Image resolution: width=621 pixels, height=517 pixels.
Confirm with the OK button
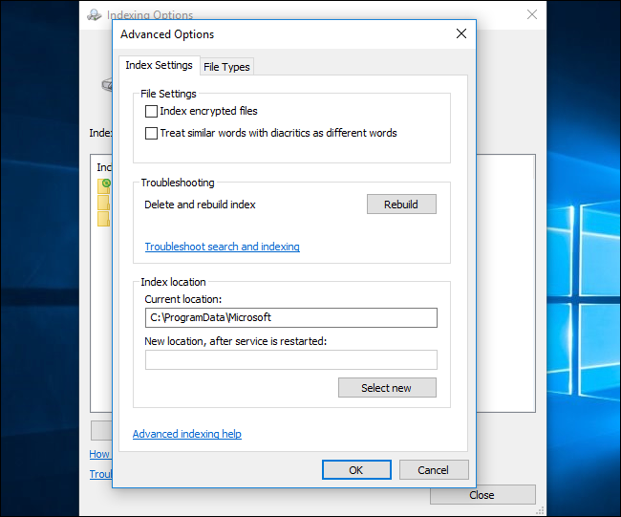pyautogui.click(x=355, y=469)
